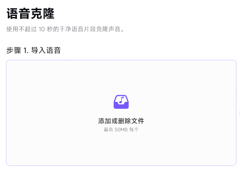240x174 pixels.
Task: Click the center of the import area
Action: [121, 112]
